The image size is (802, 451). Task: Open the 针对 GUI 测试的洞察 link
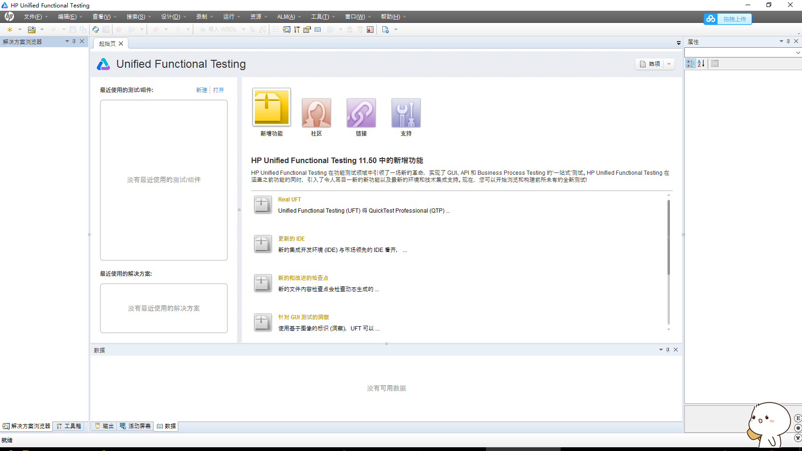click(303, 317)
